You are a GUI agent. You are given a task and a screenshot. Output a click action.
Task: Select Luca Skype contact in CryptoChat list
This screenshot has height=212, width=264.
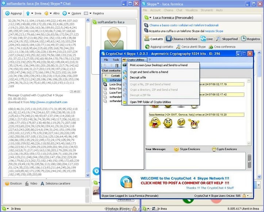point(115,84)
